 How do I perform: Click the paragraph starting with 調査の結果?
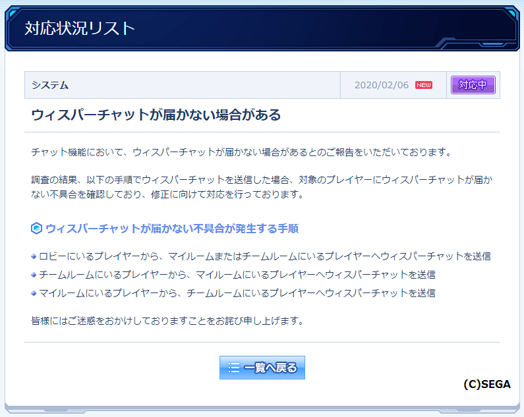(x=262, y=187)
